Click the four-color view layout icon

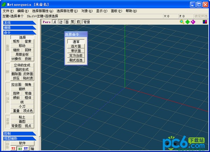205,22
